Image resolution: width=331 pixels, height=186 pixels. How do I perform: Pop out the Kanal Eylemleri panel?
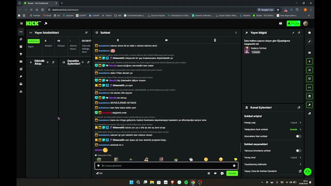point(299,108)
